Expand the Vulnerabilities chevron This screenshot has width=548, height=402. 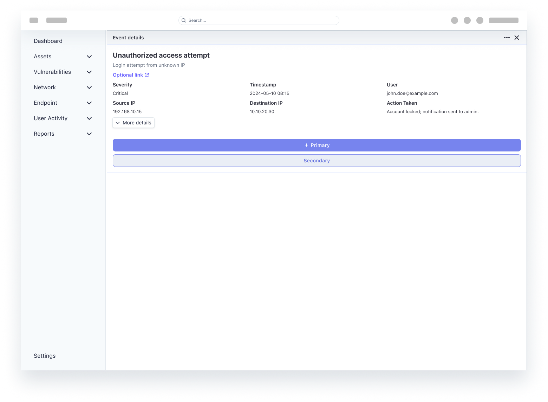click(89, 72)
